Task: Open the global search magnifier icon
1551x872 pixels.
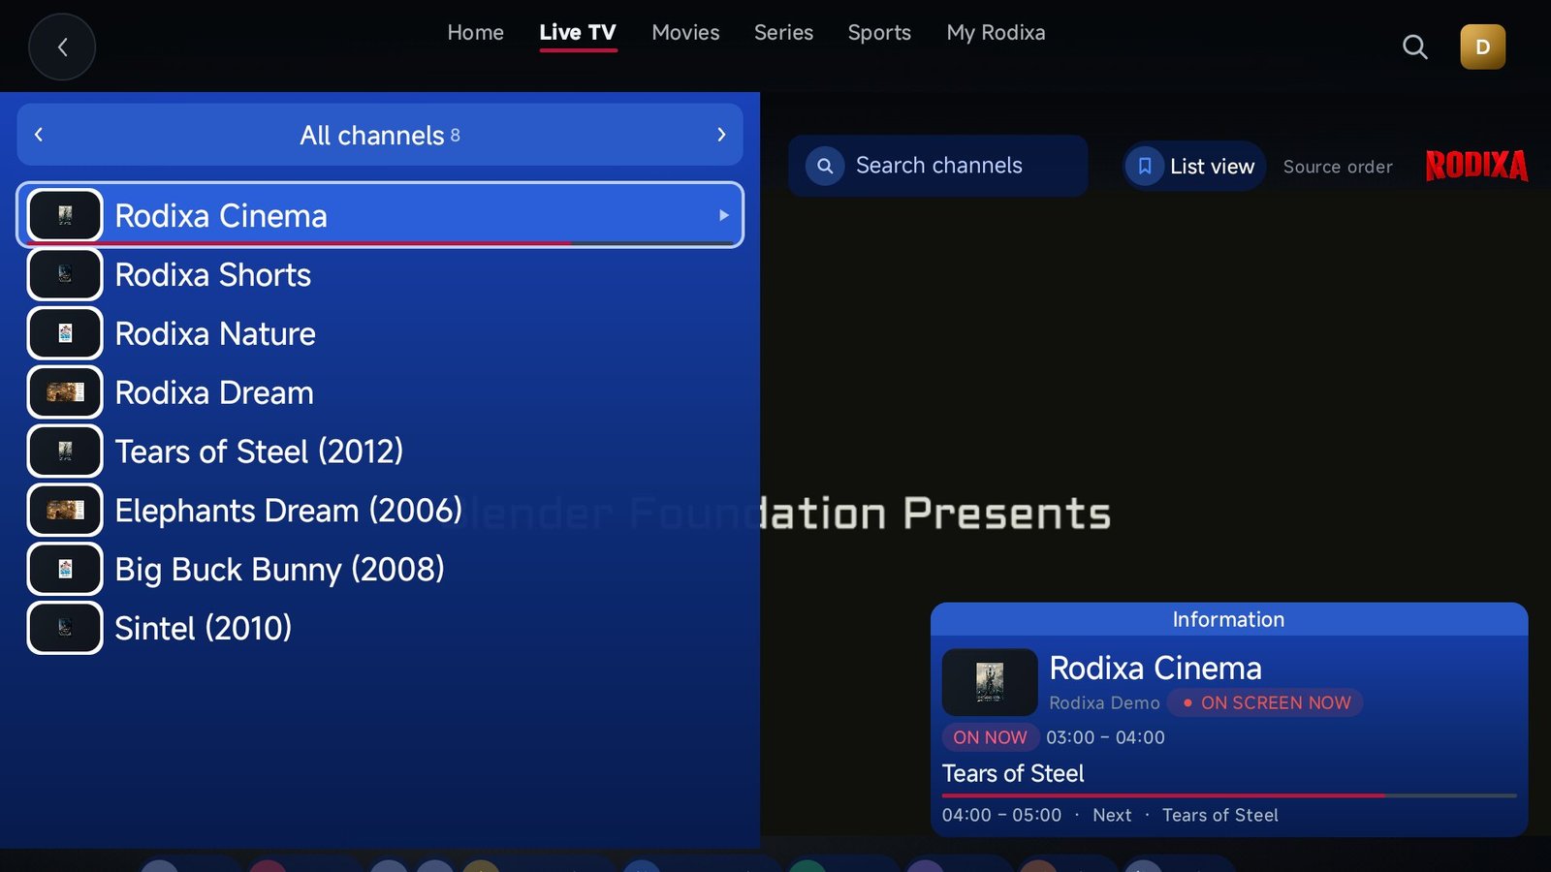Action: 1414,47
